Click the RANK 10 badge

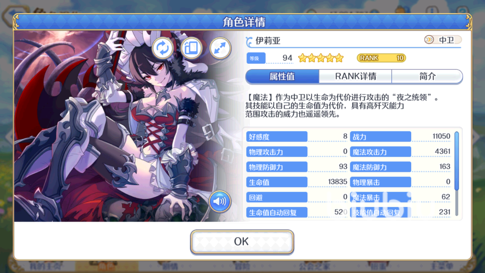tap(381, 58)
